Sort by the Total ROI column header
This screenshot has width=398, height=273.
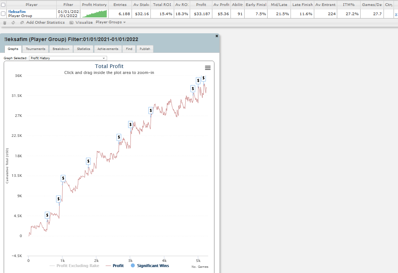coord(162,5)
